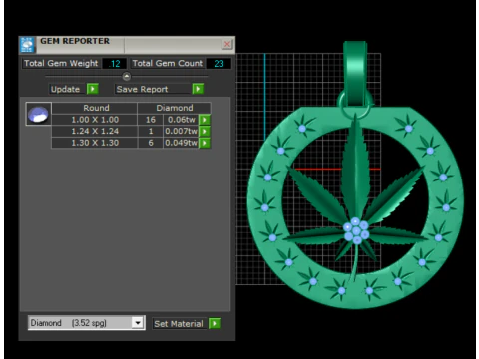
Task: Select the 1.30 X 1.30 size cell
Action: point(95,143)
